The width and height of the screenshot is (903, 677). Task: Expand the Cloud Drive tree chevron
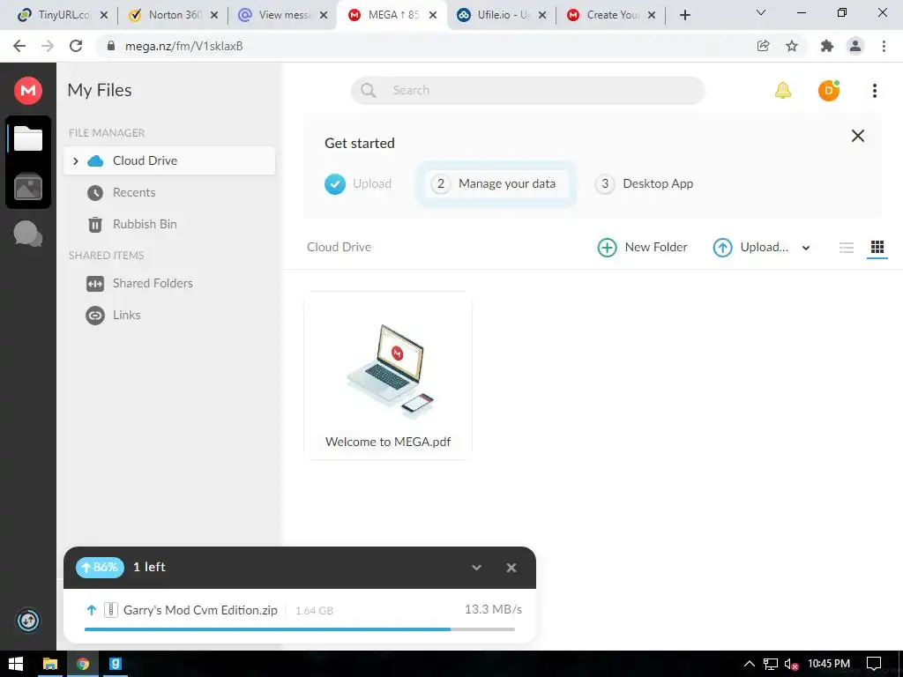[x=76, y=161]
